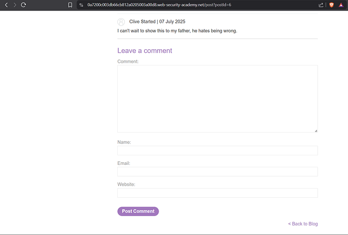
Task: Click into the Website field
Action: [218, 193]
